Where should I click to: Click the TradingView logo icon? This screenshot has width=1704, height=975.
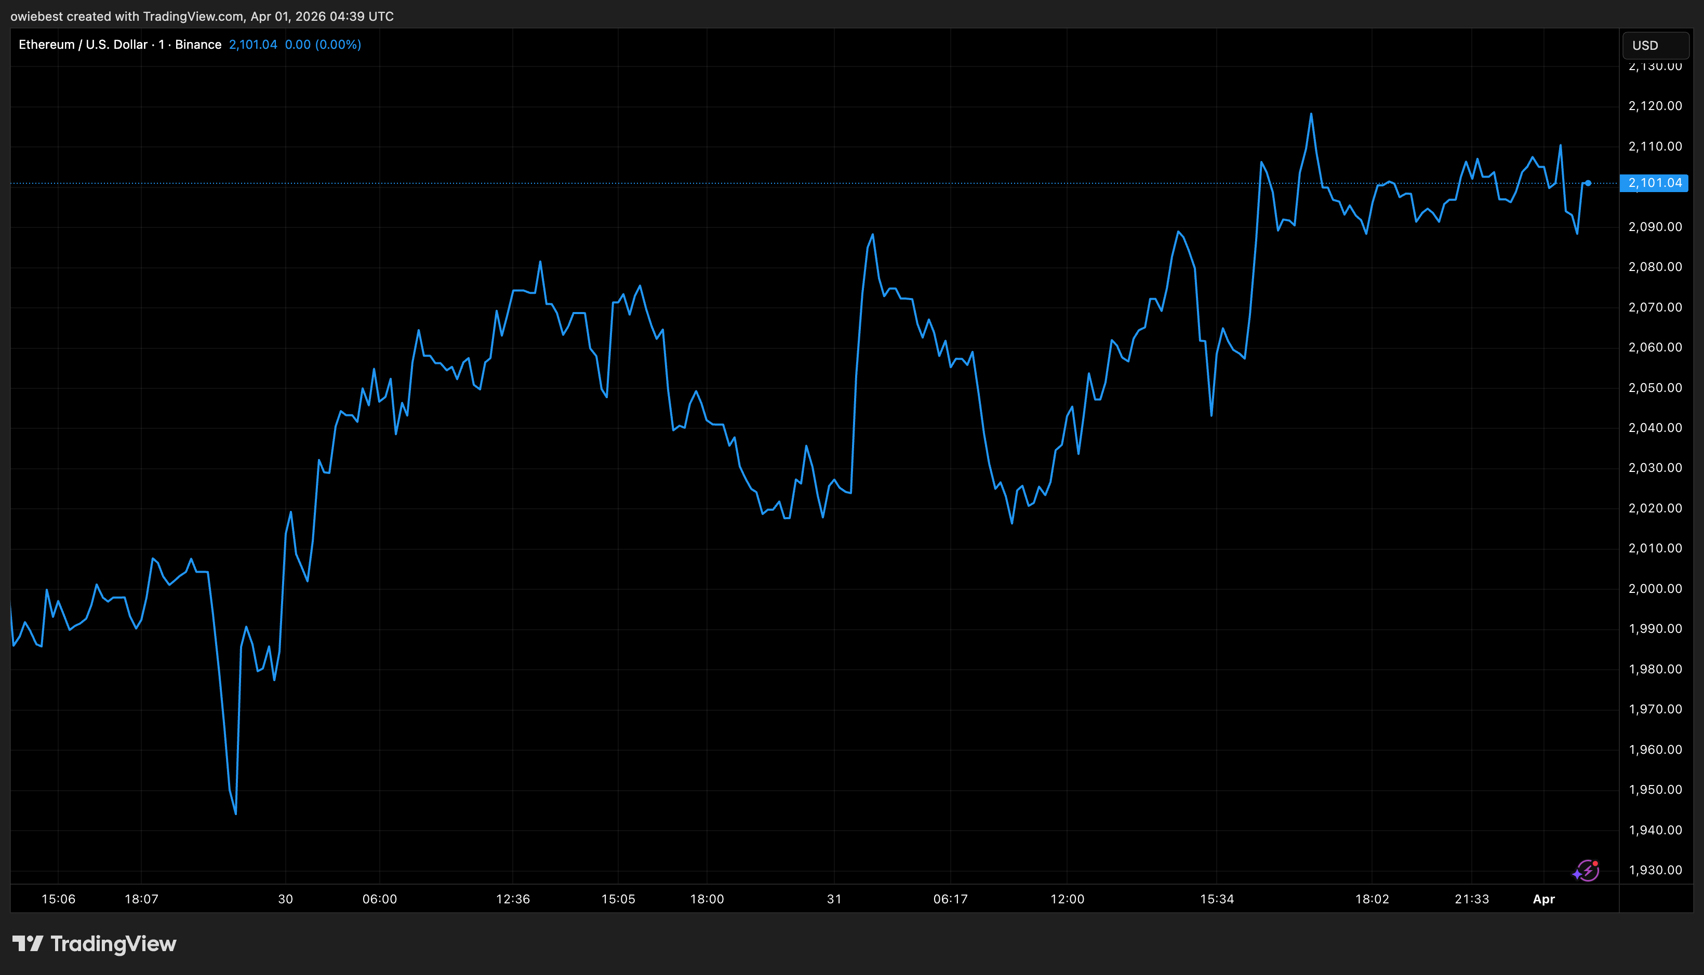(28, 943)
